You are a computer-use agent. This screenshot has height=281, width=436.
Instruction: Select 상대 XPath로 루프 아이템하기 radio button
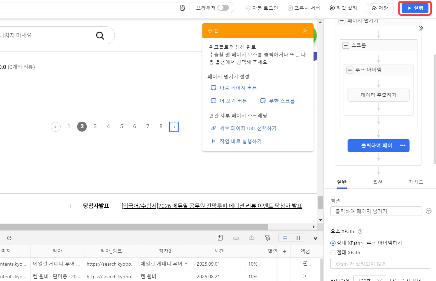(x=333, y=243)
